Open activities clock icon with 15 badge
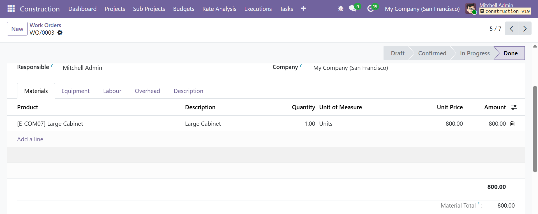 371,9
